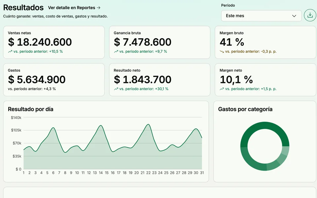Click the day 31 axis label

coord(202,173)
